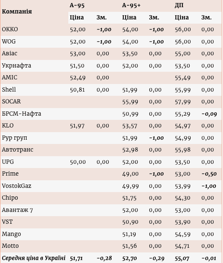This screenshot has height=263, width=223.
Task: Click Motto company name cell
Action: point(10,246)
